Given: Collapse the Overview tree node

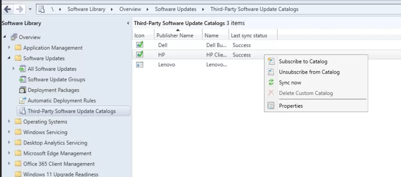Looking at the screenshot, I should click(x=4, y=37).
